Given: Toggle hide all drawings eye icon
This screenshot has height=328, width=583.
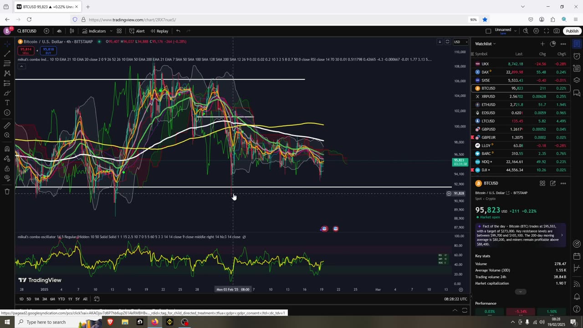Looking at the screenshot, I should coord(7,178).
